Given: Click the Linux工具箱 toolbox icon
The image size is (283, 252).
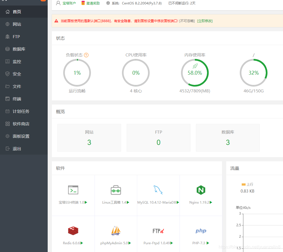Looking at the screenshot, I should 116,190.
